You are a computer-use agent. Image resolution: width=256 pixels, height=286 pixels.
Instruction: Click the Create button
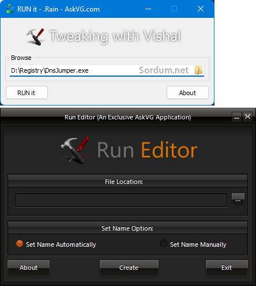click(129, 268)
